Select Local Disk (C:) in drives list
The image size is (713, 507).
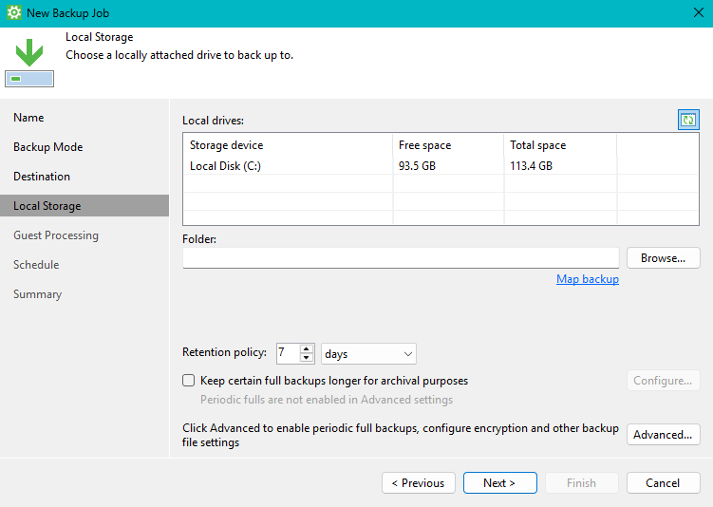coord(226,166)
